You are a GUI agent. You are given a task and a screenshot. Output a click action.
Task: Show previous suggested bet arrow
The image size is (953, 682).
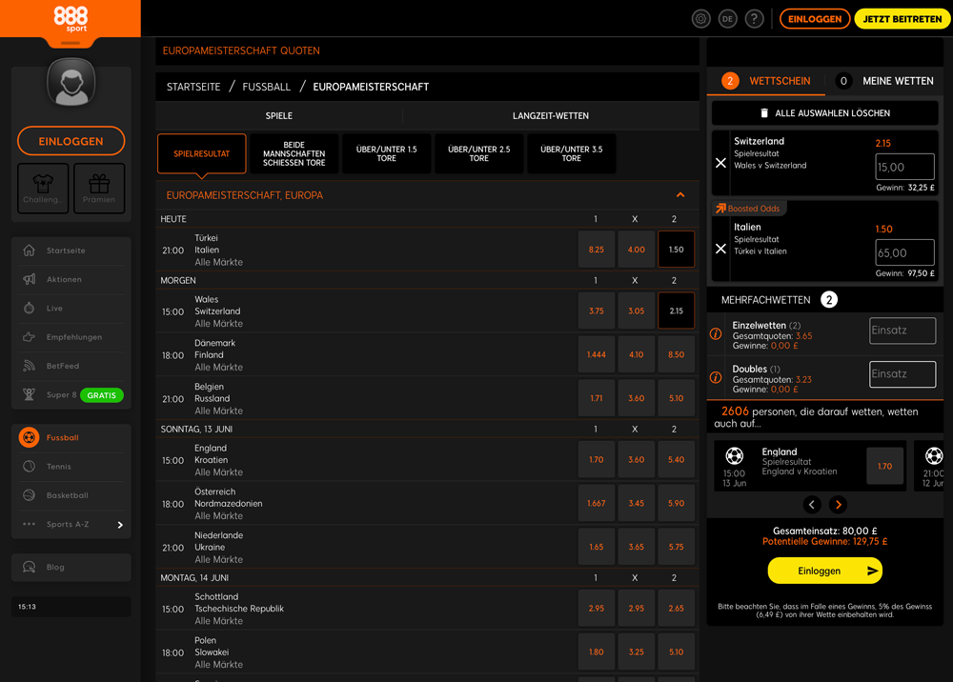point(812,505)
